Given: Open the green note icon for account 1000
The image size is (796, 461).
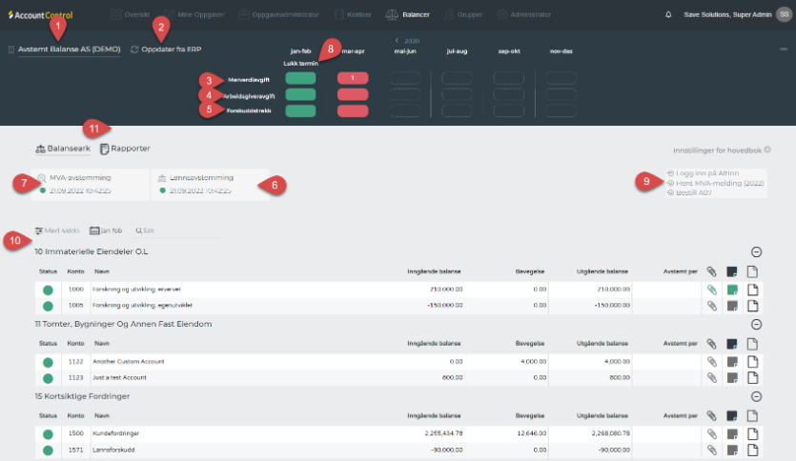Looking at the screenshot, I should pyautogui.click(x=732, y=290).
